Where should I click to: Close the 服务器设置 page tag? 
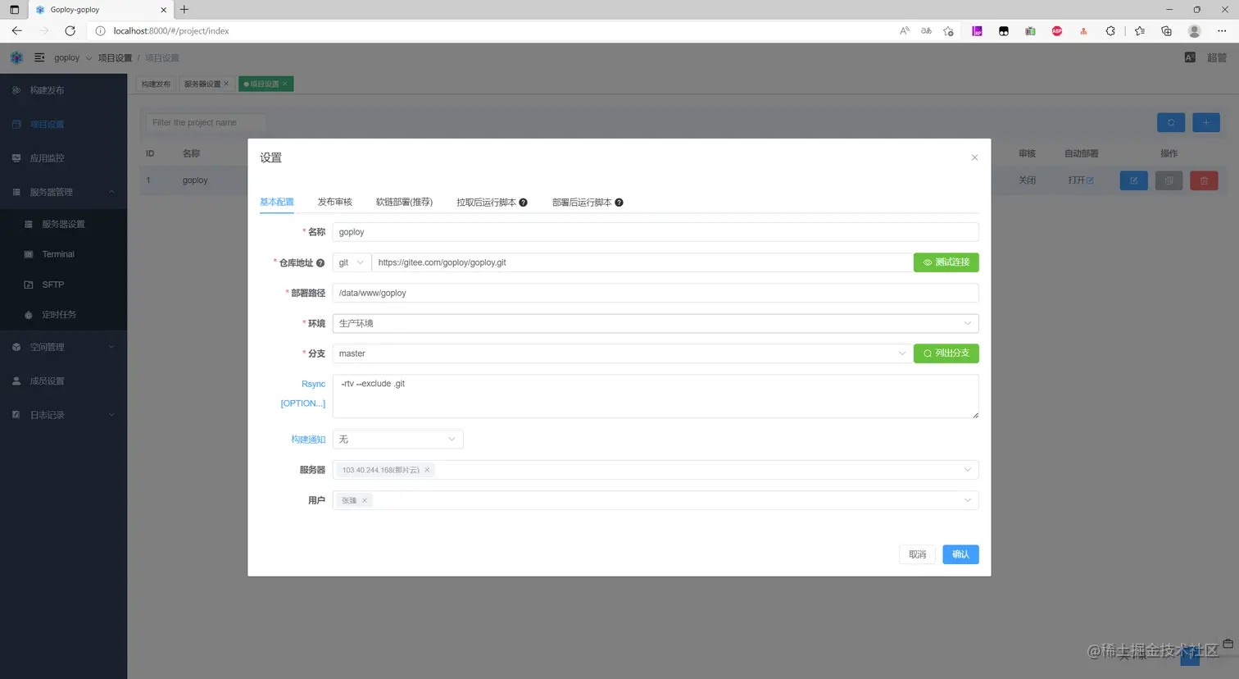(x=226, y=84)
